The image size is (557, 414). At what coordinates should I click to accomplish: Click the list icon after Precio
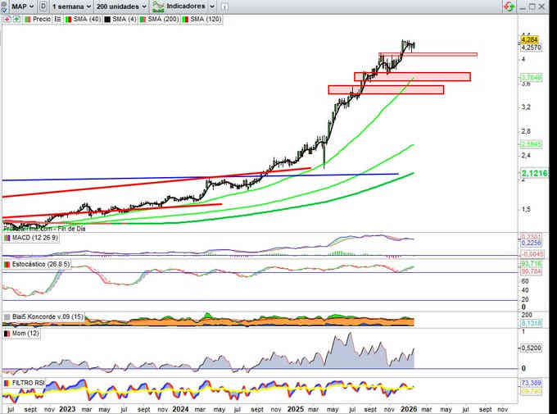pyautogui.click(x=57, y=19)
